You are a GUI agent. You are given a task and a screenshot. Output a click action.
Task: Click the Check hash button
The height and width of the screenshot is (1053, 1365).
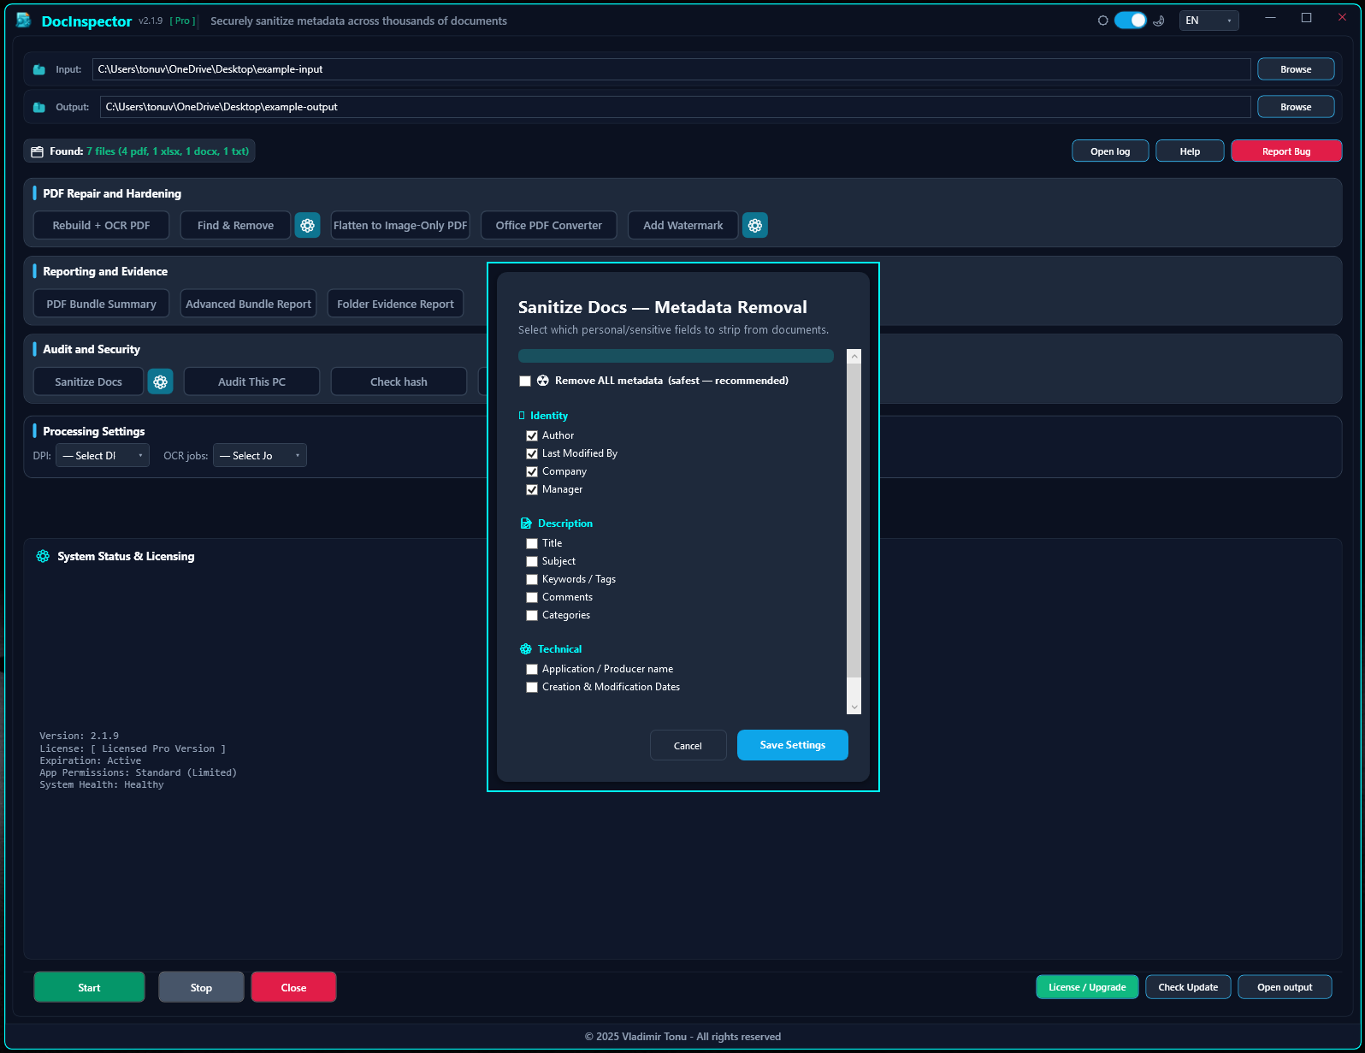[399, 382]
